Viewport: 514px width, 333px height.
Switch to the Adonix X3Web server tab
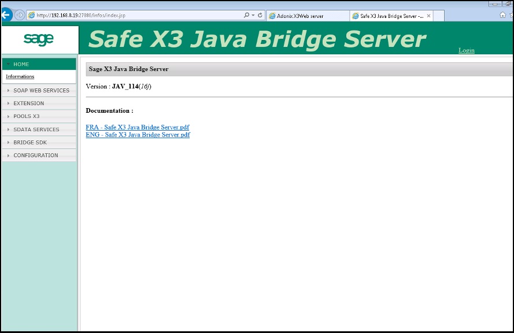point(306,16)
